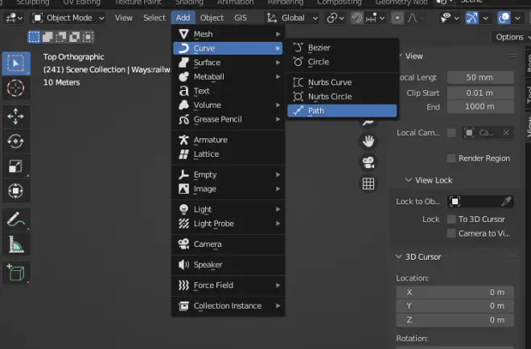
Task: Open the Select menu
Action: point(154,18)
